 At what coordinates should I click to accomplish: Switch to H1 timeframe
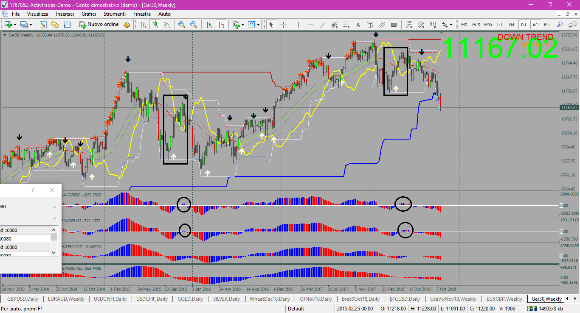(500, 25)
